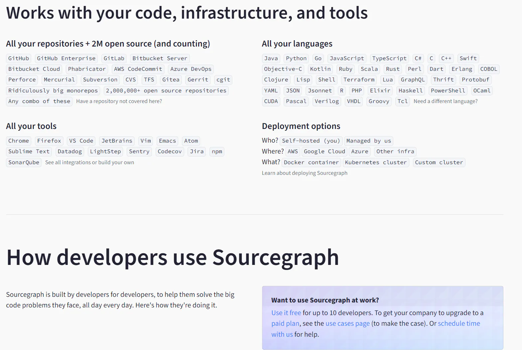Click the Azure DevOps tag

[x=191, y=69]
